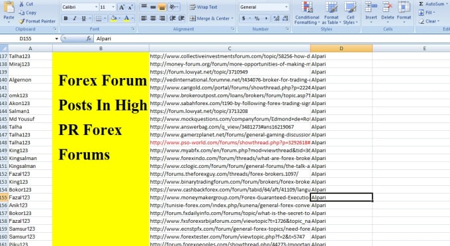The width and height of the screenshot is (450, 246).
Task: Open the font color dropdown arrow
Action: tap(132, 19)
